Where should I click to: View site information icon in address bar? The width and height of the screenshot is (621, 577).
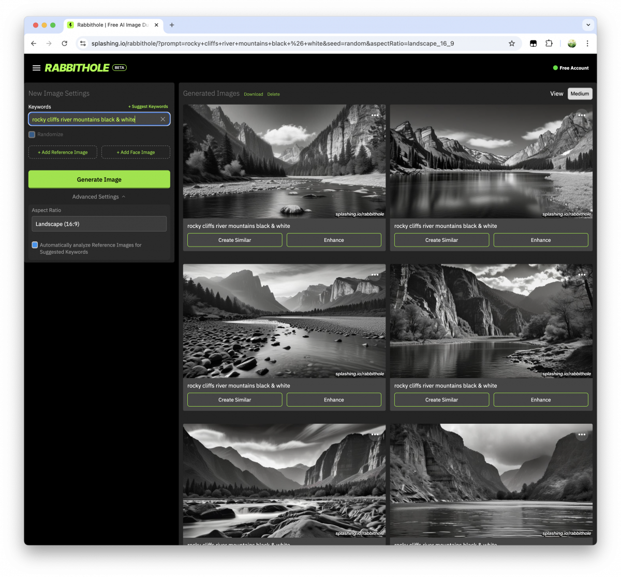pos(83,44)
